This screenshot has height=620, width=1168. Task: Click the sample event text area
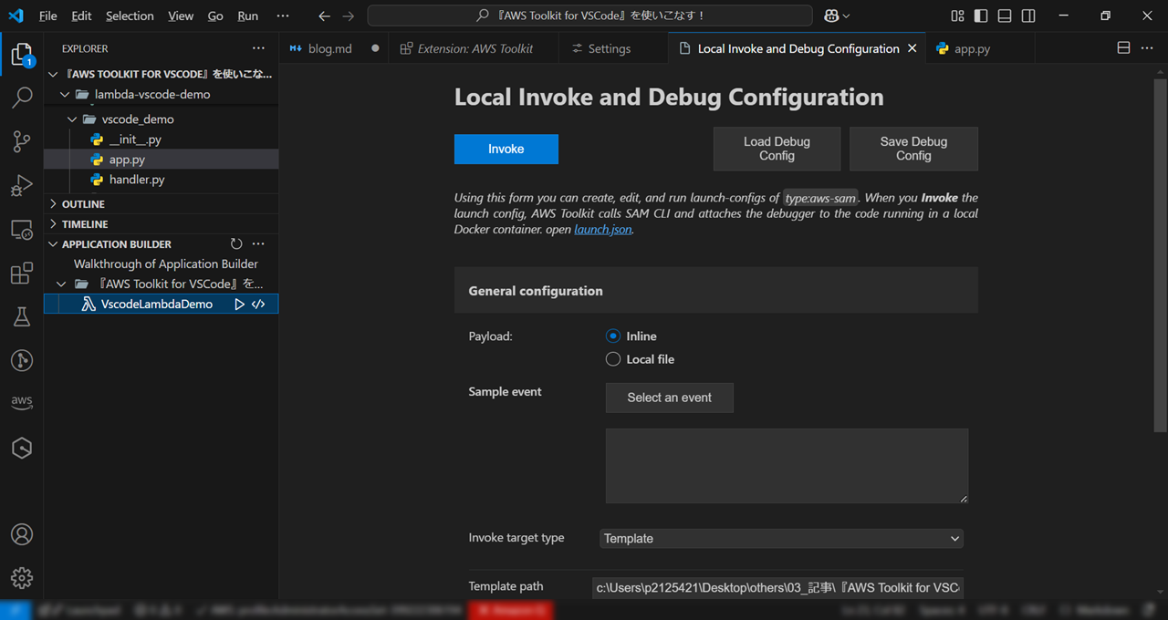pos(786,465)
